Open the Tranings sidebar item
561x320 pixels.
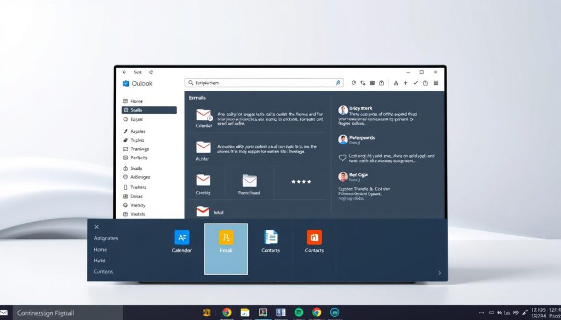(136, 149)
